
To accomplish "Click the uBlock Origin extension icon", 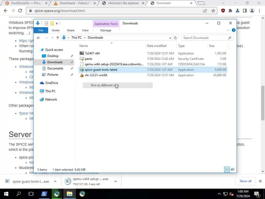I will click(223, 11).
